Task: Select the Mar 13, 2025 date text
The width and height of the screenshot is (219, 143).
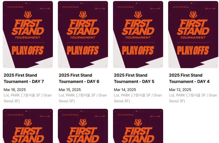Action: pos(180,90)
